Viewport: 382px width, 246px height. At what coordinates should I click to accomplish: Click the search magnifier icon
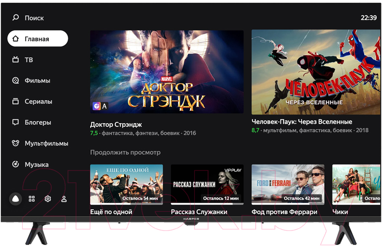(x=15, y=17)
